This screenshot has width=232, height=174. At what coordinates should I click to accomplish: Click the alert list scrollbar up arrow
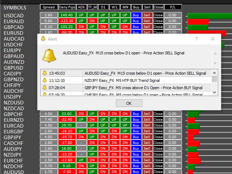214,73
